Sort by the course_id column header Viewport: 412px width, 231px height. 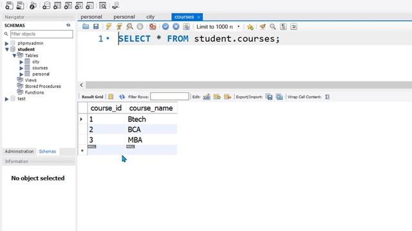(x=106, y=108)
